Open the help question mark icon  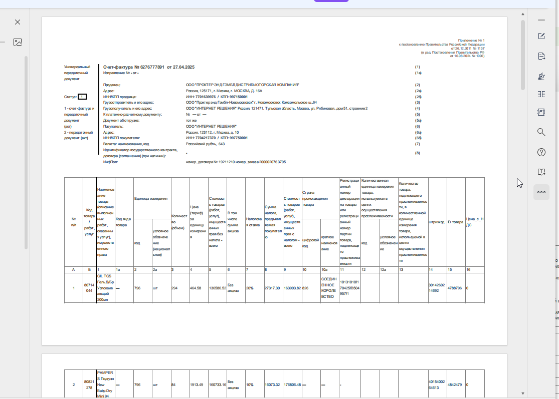click(x=541, y=152)
